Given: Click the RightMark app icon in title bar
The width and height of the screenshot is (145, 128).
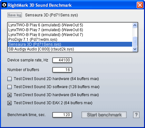Looking at the screenshot, I should (4, 5).
